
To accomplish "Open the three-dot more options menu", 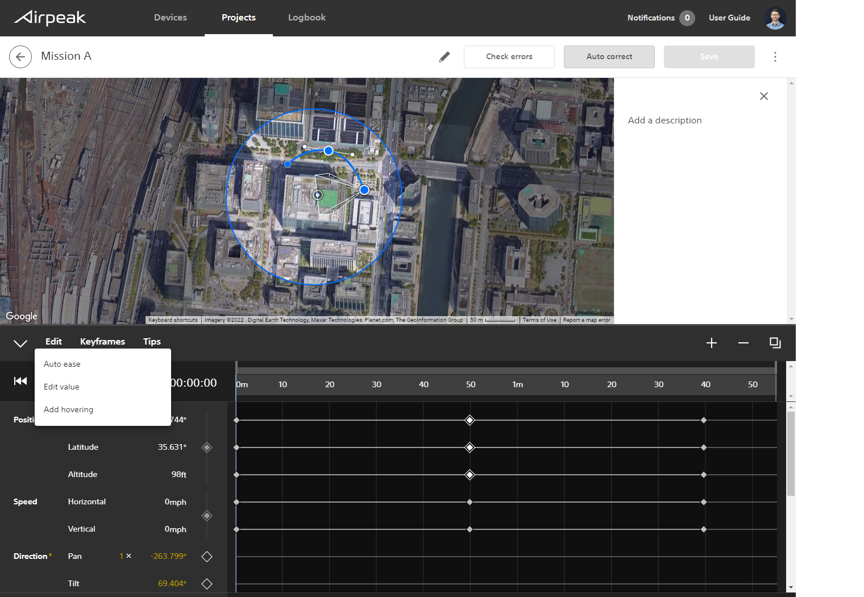I will click(775, 57).
